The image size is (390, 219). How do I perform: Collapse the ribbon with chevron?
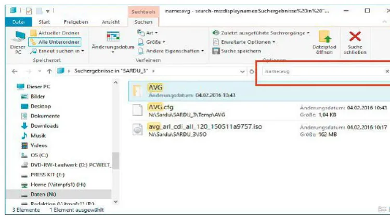point(384,22)
